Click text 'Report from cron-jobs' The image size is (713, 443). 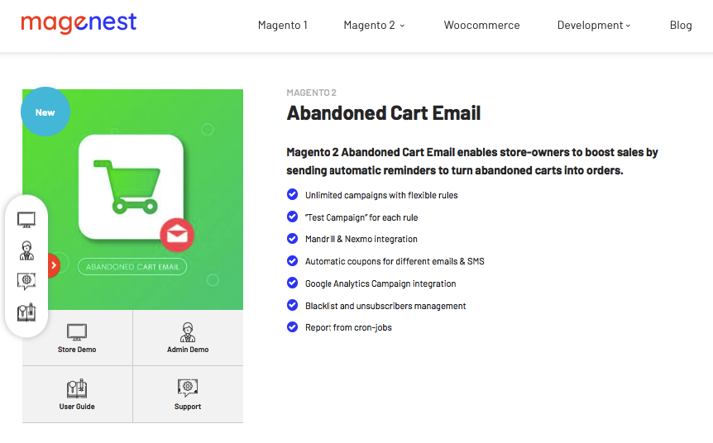pos(348,327)
